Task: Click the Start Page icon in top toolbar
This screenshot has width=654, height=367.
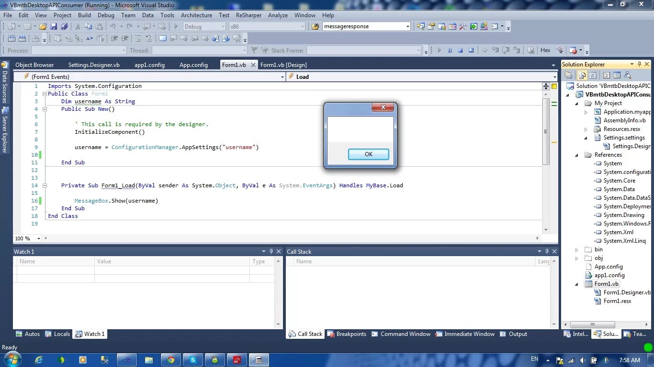Action: coord(474,26)
